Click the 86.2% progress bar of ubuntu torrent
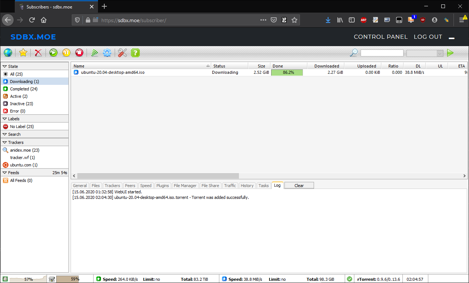469x283 pixels. coord(287,73)
